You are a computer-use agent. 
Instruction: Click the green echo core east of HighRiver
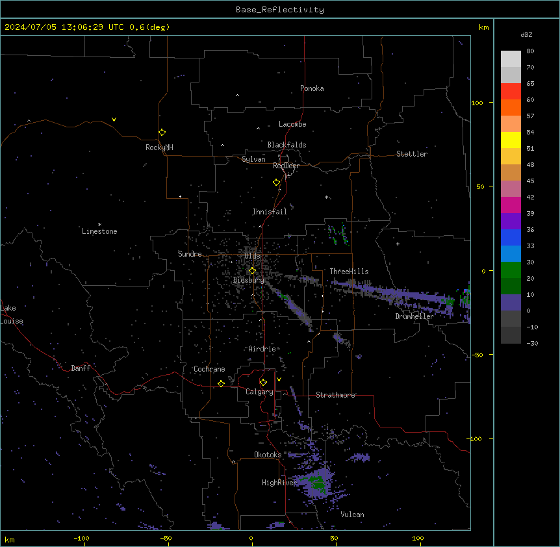click(x=318, y=484)
